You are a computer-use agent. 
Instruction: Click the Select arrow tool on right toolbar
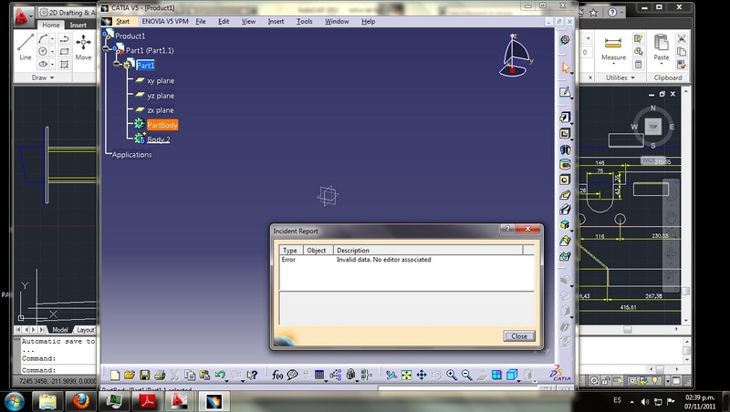click(x=566, y=67)
